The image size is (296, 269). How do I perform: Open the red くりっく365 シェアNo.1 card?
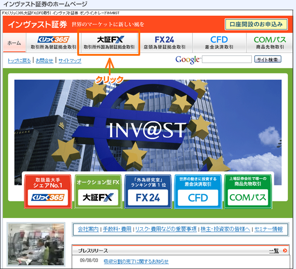point(48,191)
